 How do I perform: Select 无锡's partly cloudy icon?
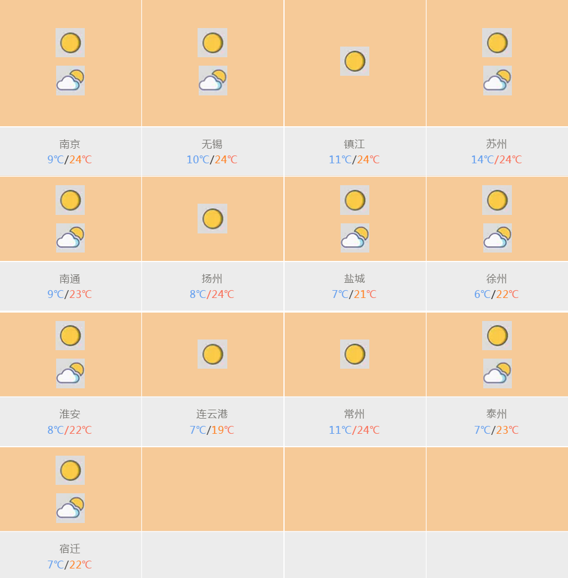pyautogui.click(x=213, y=81)
